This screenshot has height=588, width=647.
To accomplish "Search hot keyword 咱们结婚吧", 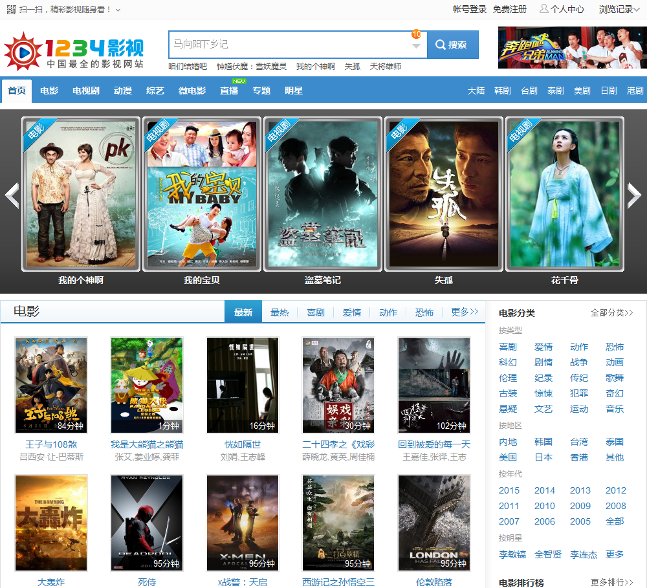I will pos(188,67).
